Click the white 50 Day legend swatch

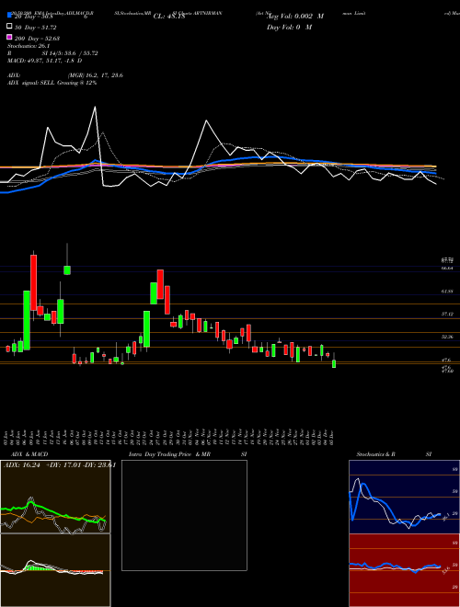pos(9,27)
